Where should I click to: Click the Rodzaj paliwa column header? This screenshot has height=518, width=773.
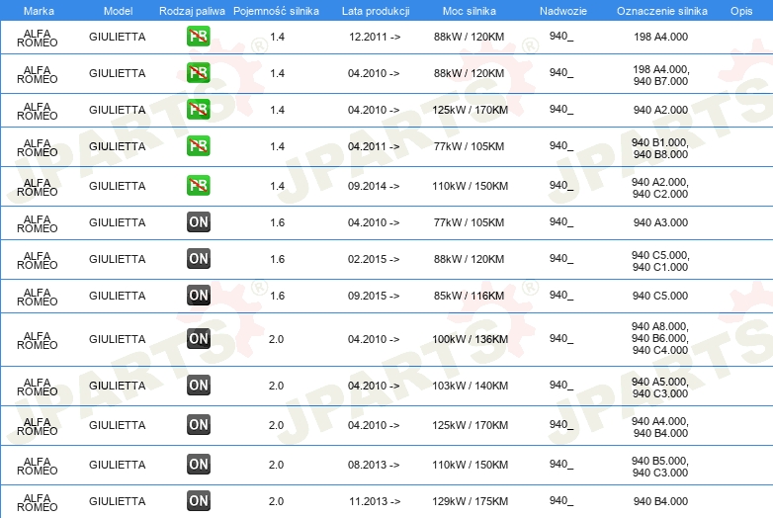click(192, 11)
